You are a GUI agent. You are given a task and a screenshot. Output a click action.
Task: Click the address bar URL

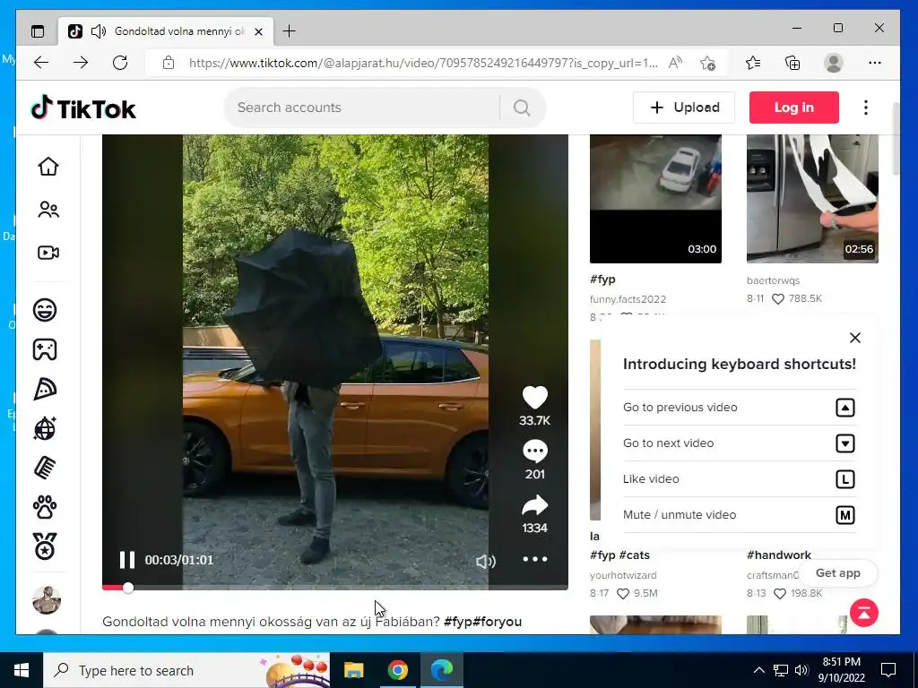pos(423,63)
